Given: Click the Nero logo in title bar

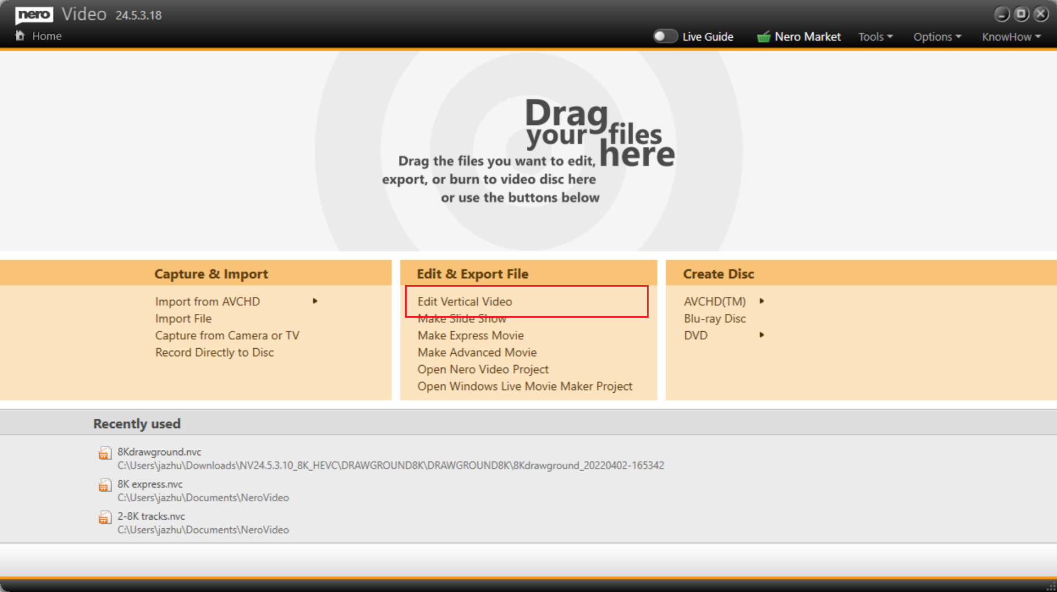Looking at the screenshot, I should 34,15.
